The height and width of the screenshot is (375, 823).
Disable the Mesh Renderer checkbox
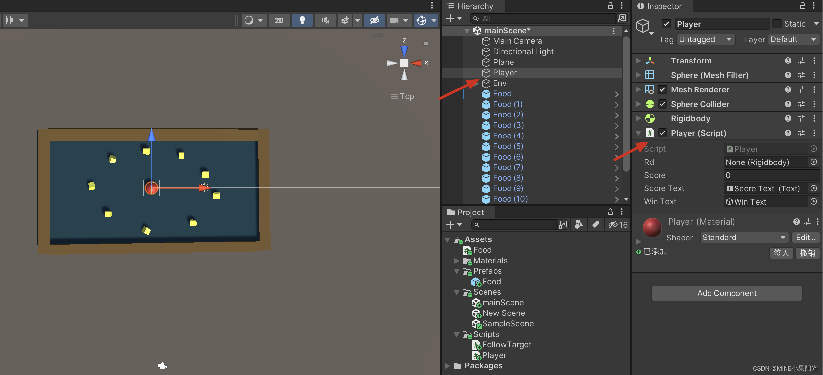(x=662, y=89)
